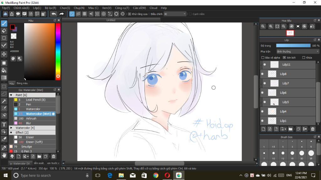Select the Lead Pencil (B) brush
This screenshot has height=180, width=321.
tap(34, 100)
